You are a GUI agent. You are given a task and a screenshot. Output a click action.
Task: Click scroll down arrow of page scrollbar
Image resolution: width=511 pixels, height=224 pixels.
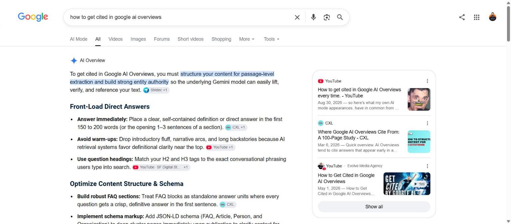pos(508,221)
